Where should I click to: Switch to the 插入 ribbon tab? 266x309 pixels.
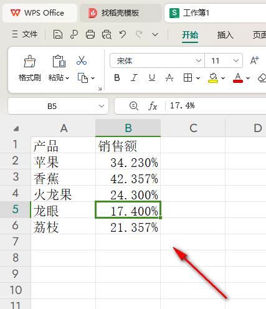point(226,35)
